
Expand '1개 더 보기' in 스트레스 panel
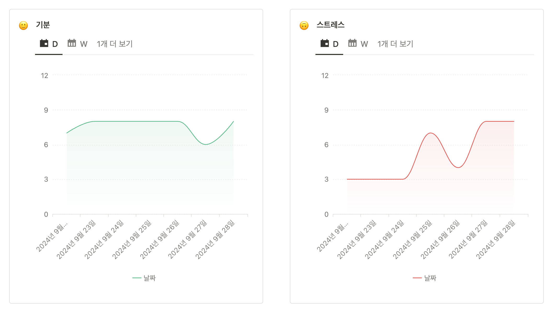[395, 44]
